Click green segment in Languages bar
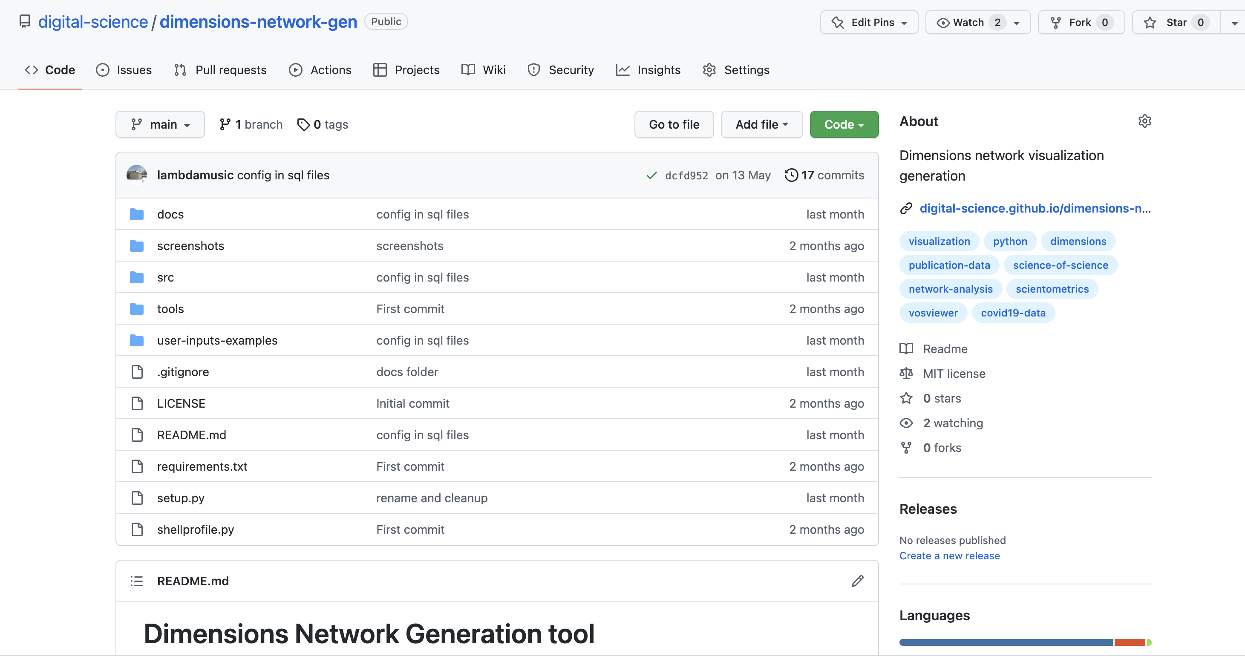Screen dimensions: 1245x656 coord(1149,642)
